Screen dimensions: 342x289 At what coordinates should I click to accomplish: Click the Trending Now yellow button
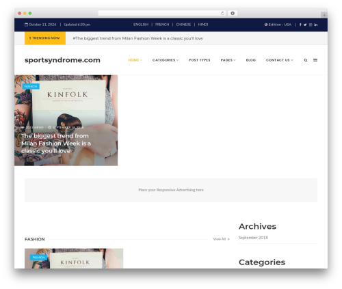45,38
